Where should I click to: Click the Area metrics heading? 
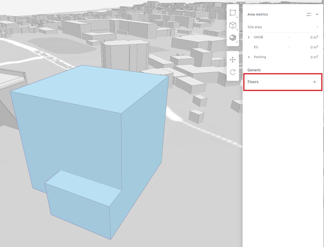pos(257,15)
